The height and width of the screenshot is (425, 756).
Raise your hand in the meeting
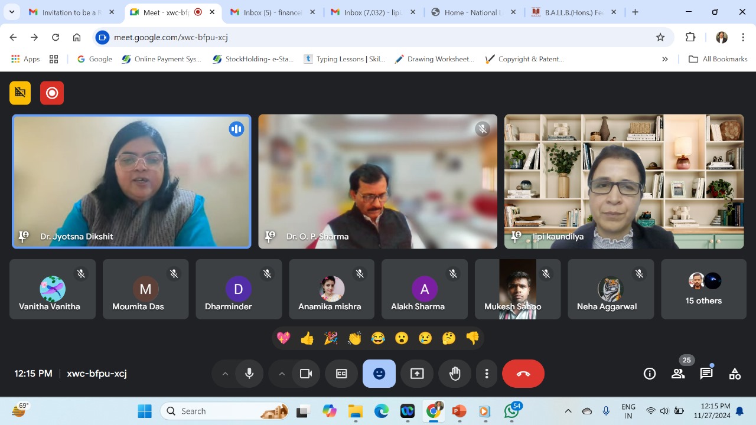(x=455, y=374)
